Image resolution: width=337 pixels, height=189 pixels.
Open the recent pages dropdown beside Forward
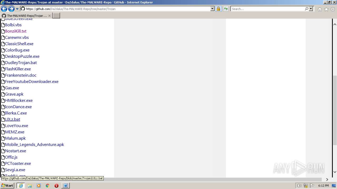tap(17, 9)
